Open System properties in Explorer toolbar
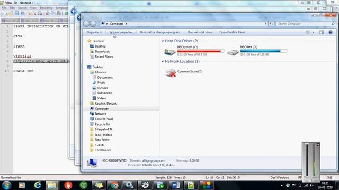Image resolution: width=339 pixels, height=190 pixels. point(121,32)
